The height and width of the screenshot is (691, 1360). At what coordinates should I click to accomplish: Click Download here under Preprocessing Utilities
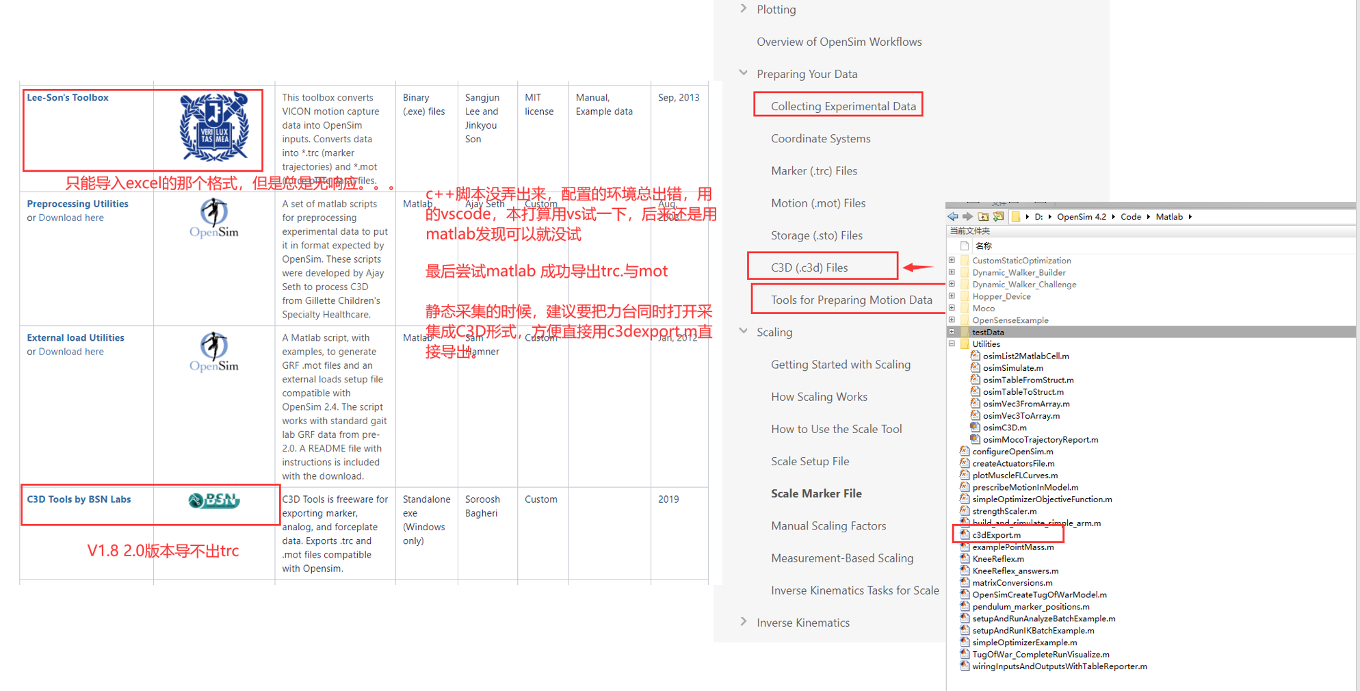[71, 218]
